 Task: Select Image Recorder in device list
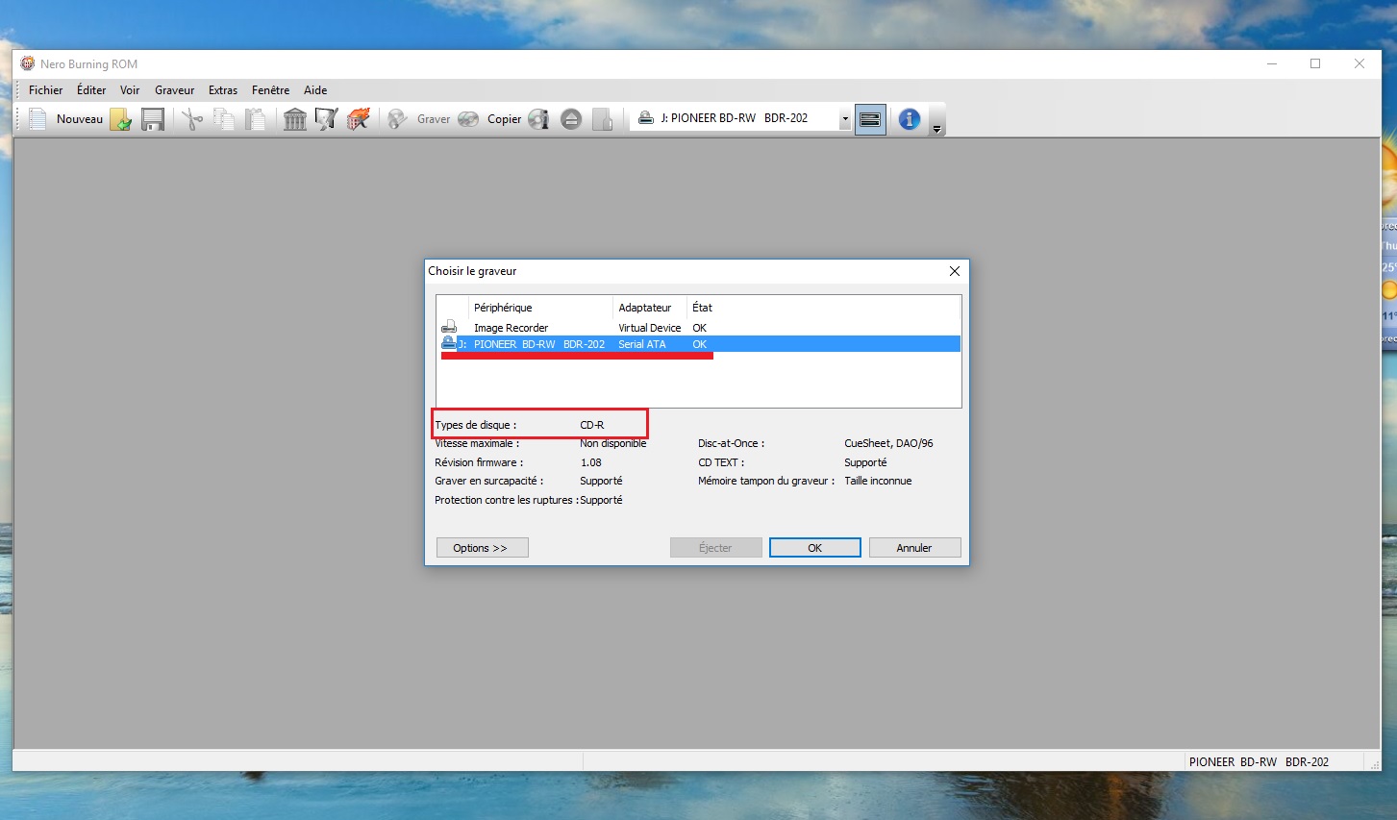511,328
